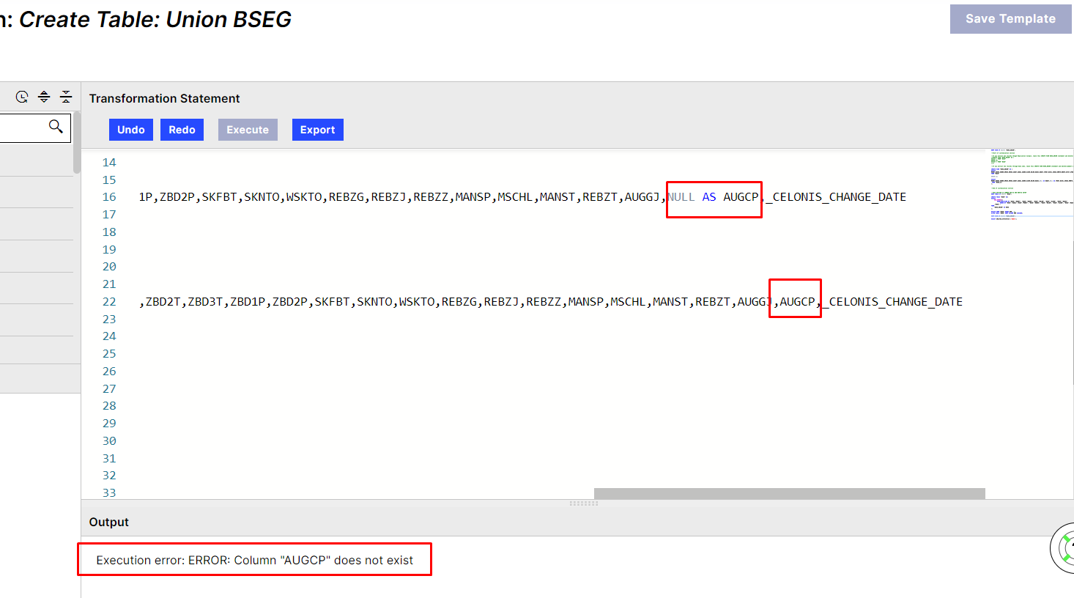1074x598 pixels.
Task: Click the collapse all rows icon
Action: pos(66,97)
